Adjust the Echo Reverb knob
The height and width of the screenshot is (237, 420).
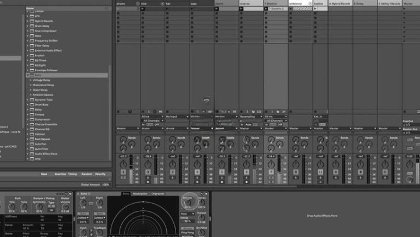(x=187, y=203)
